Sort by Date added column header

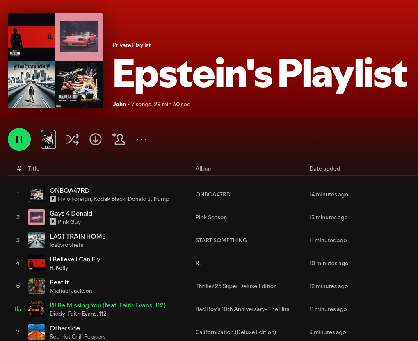pyautogui.click(x=325, y=168)
